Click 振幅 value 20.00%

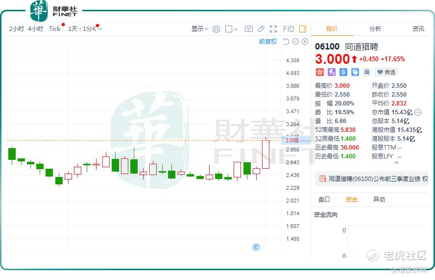(x=344, y=103)
